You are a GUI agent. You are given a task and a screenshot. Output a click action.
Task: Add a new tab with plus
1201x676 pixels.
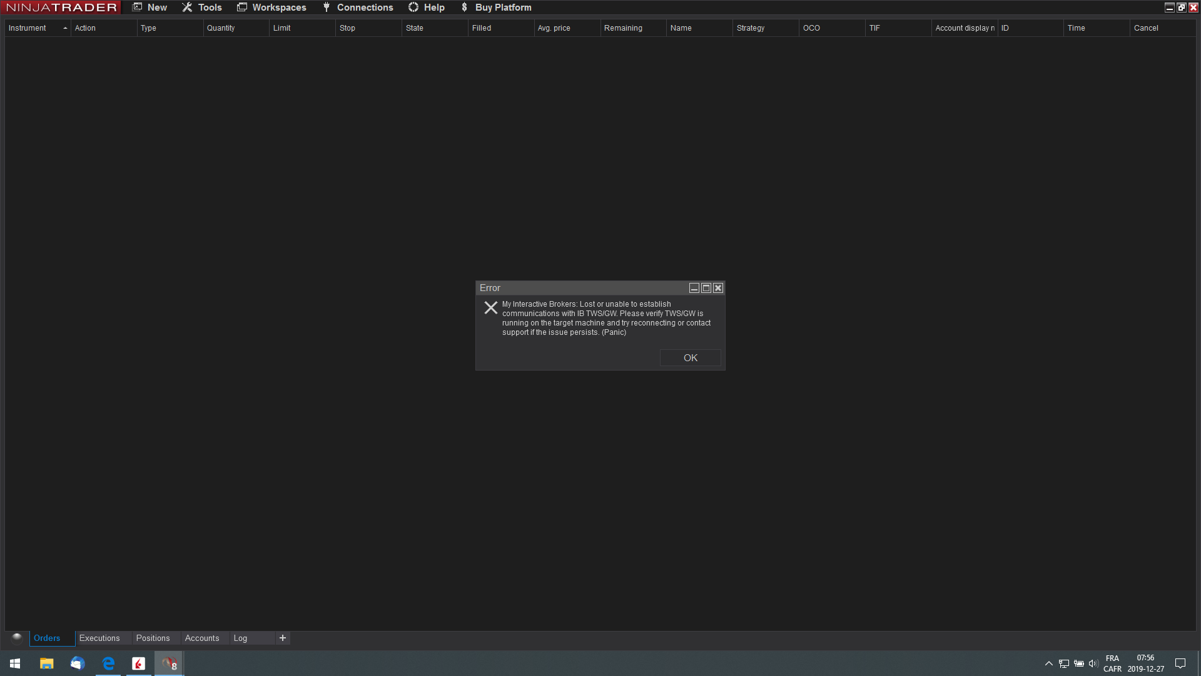(283, 638)
